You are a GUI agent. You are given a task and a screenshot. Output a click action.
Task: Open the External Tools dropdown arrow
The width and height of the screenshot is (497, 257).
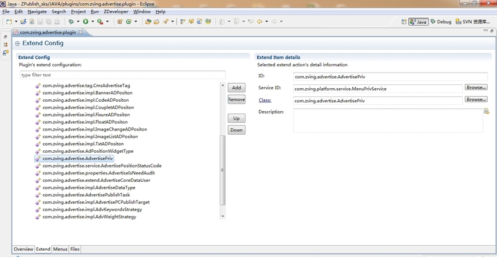[x=107, y=22]
